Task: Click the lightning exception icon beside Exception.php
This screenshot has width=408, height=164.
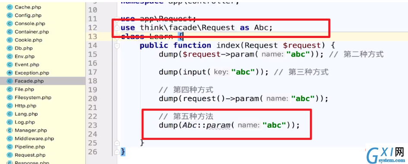Action: (9, 73)
